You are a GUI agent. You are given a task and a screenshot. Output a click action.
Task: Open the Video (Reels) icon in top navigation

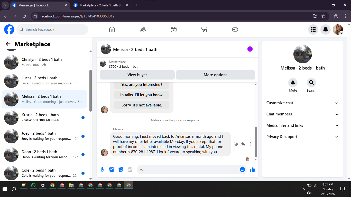(x=174, y=29)
